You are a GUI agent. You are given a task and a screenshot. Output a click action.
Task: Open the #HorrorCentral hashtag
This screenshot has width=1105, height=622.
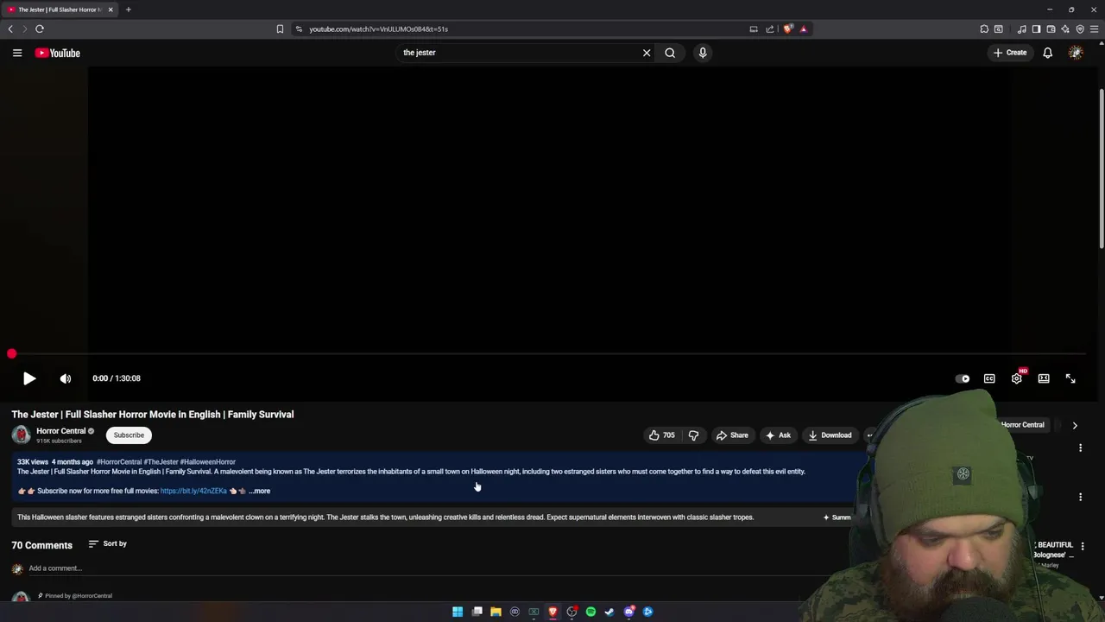(x=119, y=462)
